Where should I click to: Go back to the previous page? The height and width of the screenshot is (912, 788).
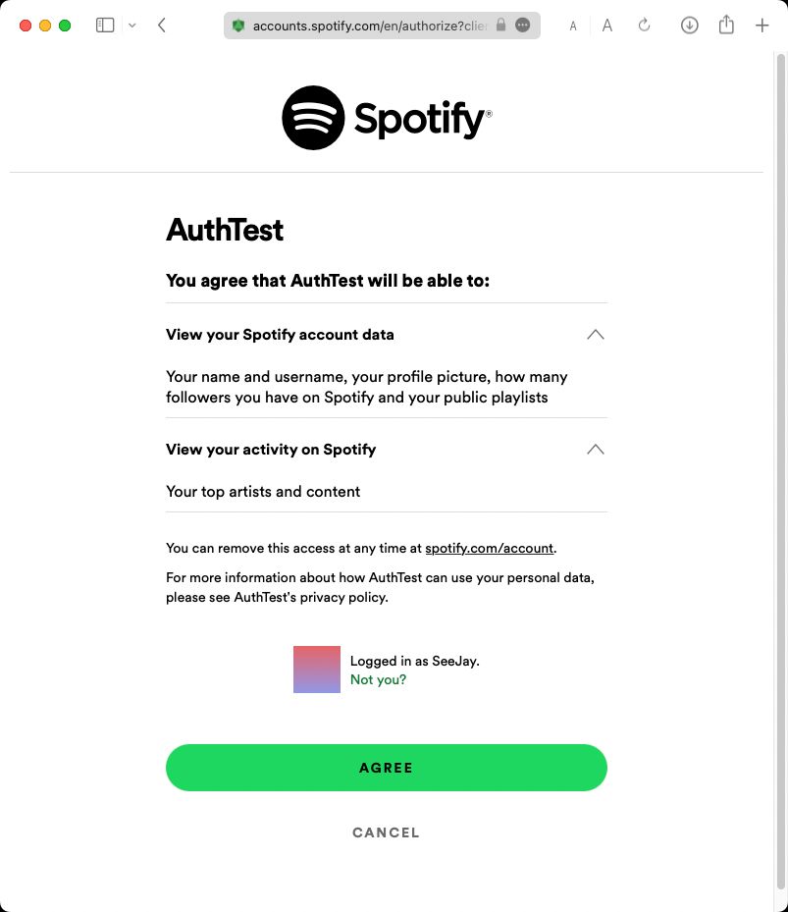coord(161,25)
